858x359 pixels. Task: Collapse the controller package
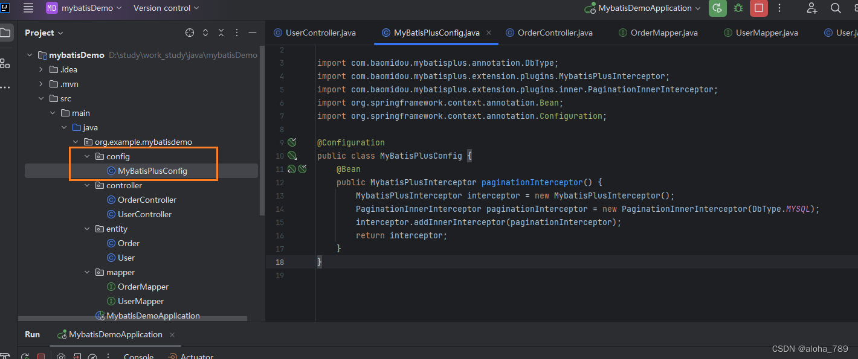click(87, 185)
